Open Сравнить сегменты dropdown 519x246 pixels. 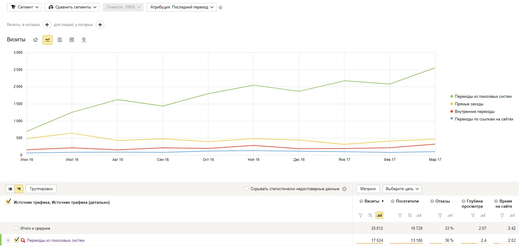[72, 7]
